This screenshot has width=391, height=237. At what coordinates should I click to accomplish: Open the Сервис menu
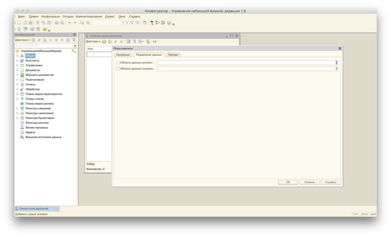[110, 16]
